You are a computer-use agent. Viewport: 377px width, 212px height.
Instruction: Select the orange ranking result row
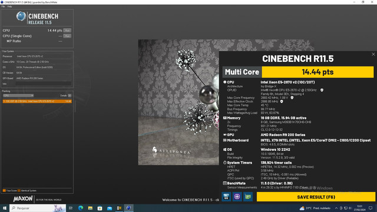(37, 101)
